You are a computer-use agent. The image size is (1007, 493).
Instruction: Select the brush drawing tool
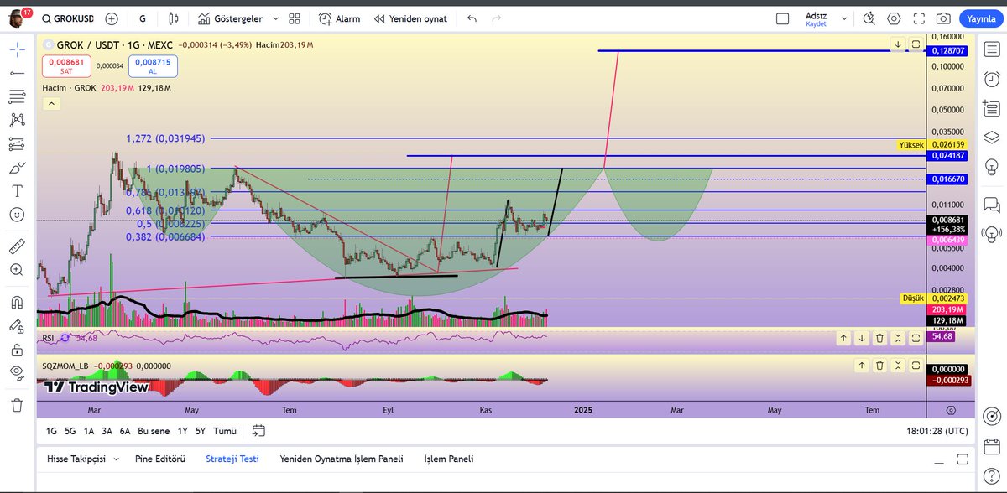tap(17, 168)
